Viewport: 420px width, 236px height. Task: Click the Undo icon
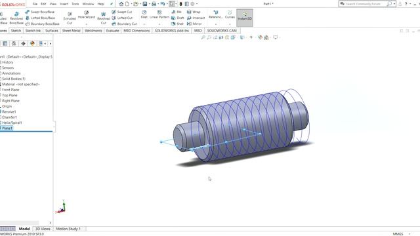(162, 4)
